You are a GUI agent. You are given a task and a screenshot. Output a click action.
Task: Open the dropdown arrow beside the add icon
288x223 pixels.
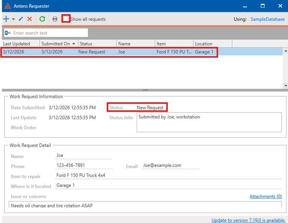point(13,19)
